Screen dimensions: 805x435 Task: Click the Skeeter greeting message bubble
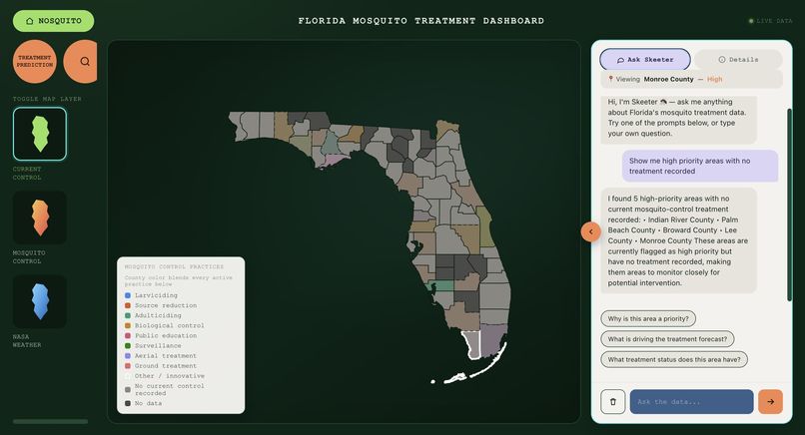pos(679,118)
